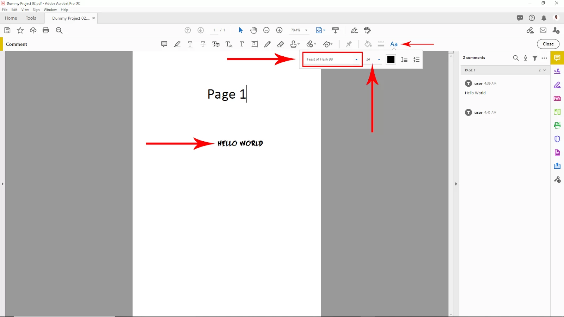Search comments with magnifier icon

tap(516, 58)
